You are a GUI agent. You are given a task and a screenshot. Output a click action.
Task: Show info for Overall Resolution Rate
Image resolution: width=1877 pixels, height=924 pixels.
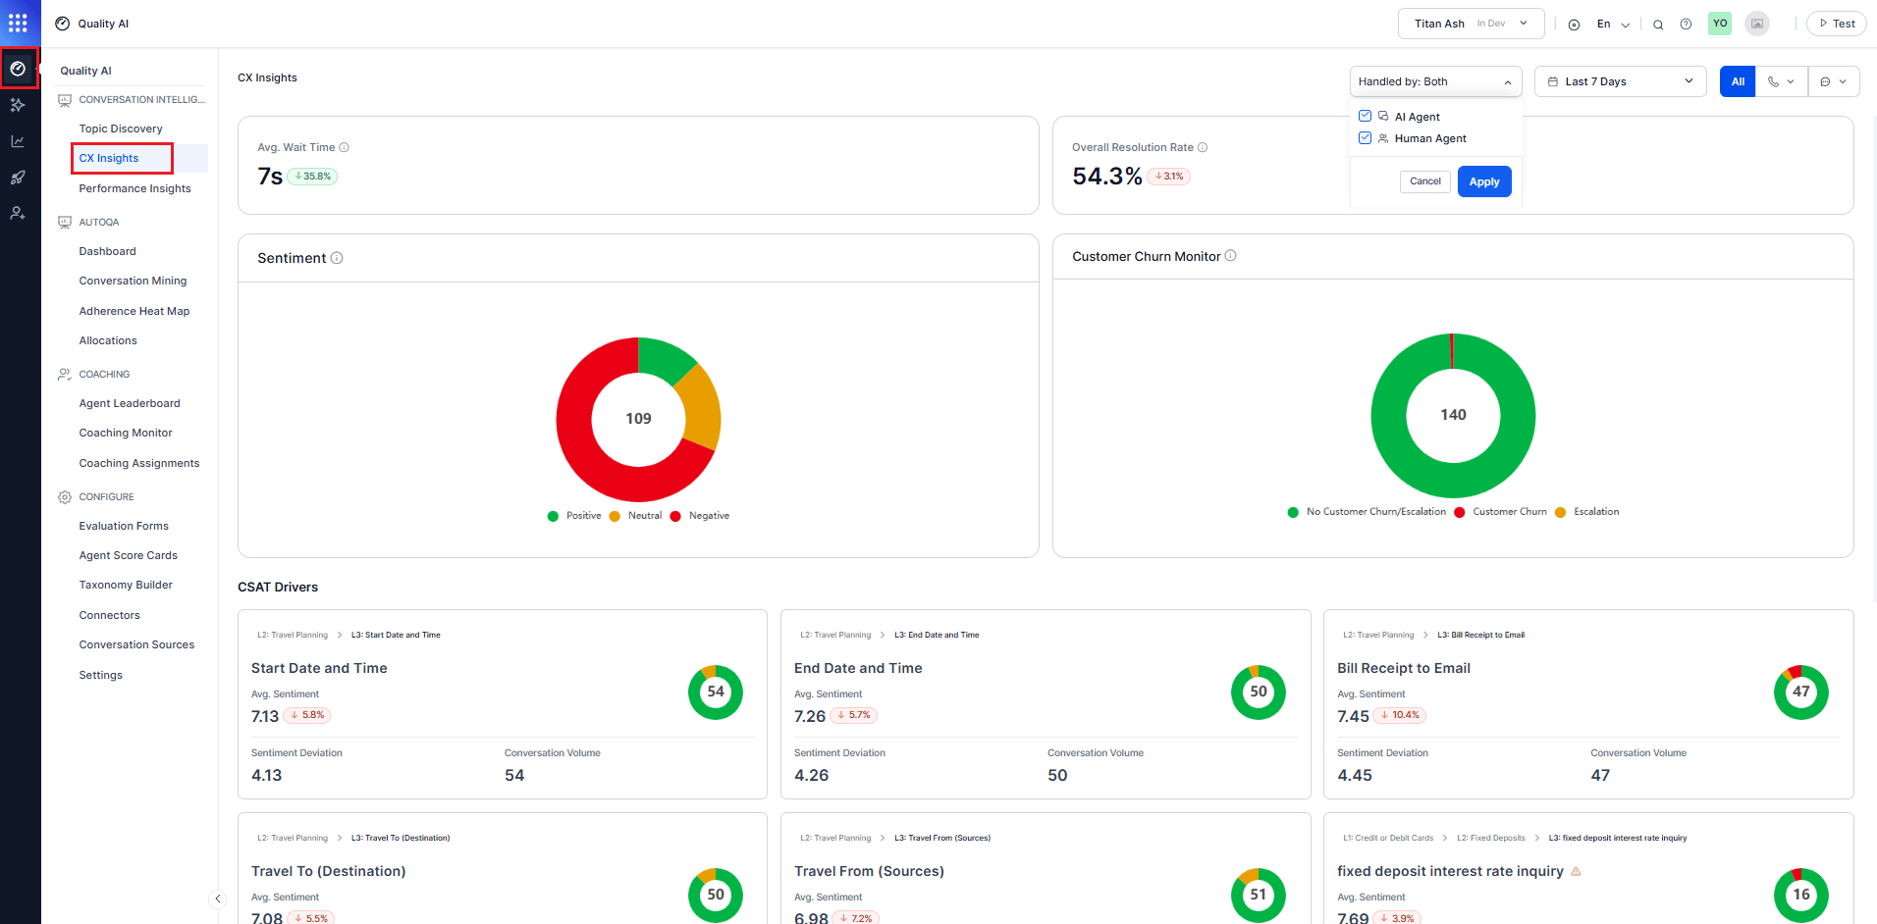[1203, 147]
